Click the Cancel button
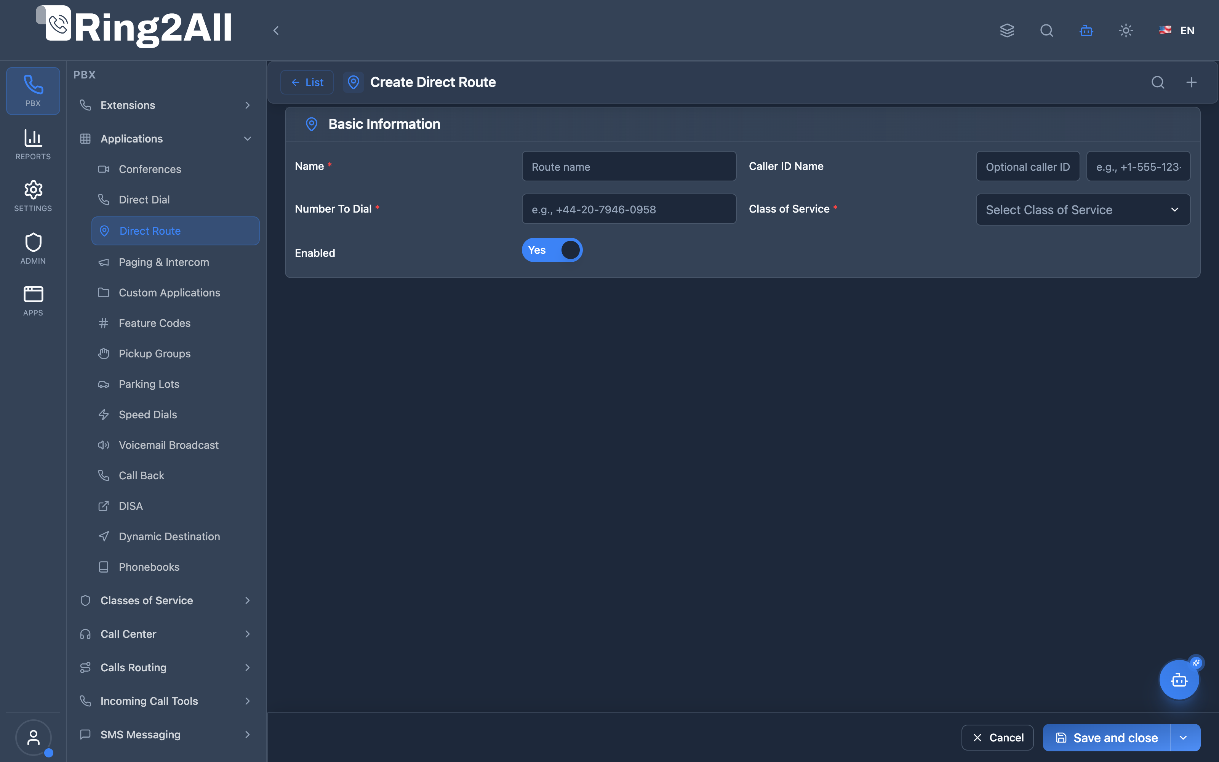The width and height of the screenshot is (1219, 762). tap(997, 737)
